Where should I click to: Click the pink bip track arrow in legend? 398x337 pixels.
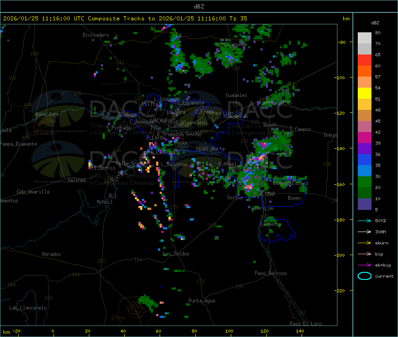coord(364,254)
